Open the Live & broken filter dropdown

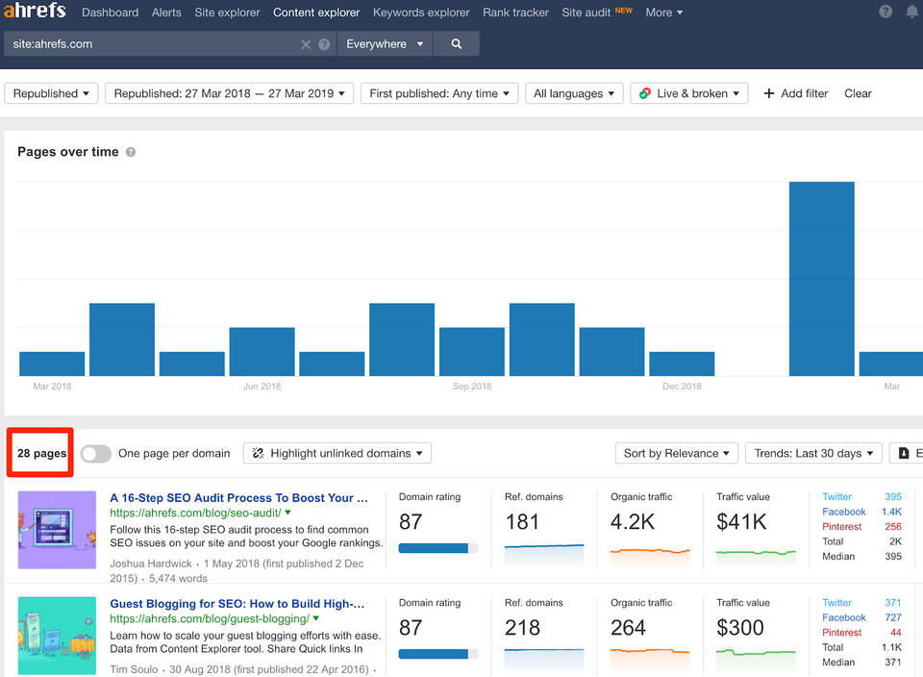click(x=689, y=93)
